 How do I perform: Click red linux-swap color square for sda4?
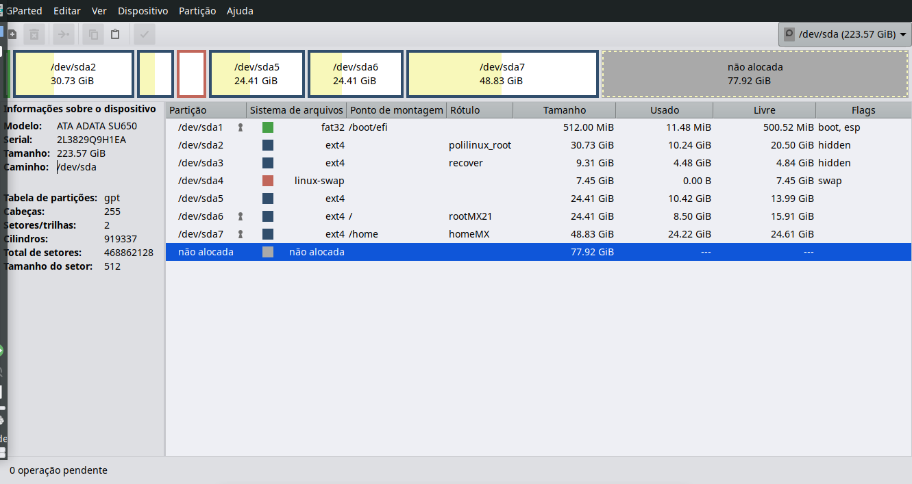click(x=268, y=181)
